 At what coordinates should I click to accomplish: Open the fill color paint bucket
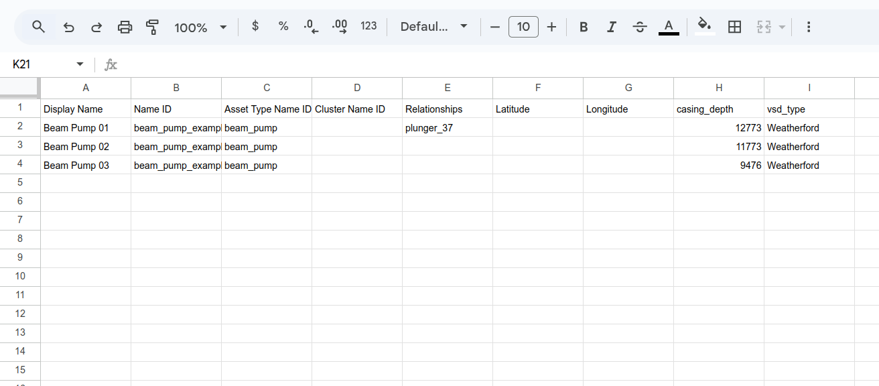click(x=704, y=27)
